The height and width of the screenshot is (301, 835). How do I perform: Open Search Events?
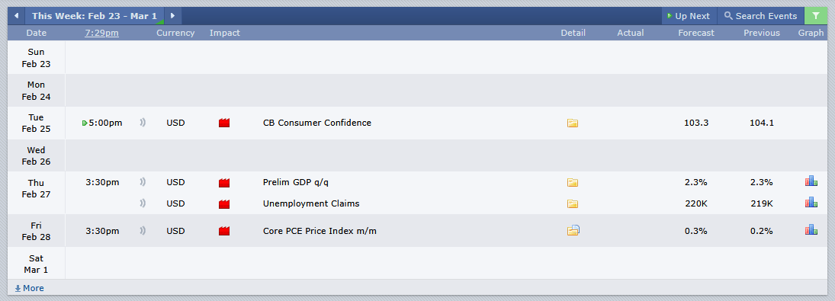pyautogui.click(x=760, y=16)
